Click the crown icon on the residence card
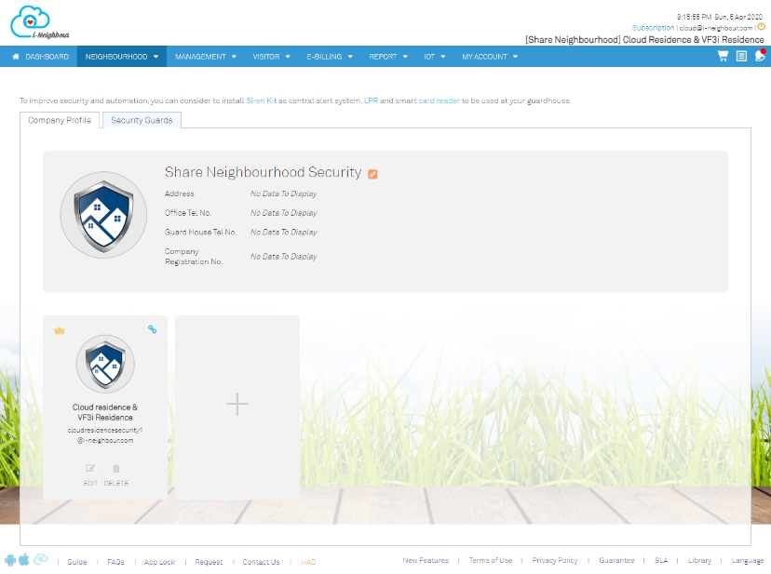The image size is (771, 574). point(59,329)
